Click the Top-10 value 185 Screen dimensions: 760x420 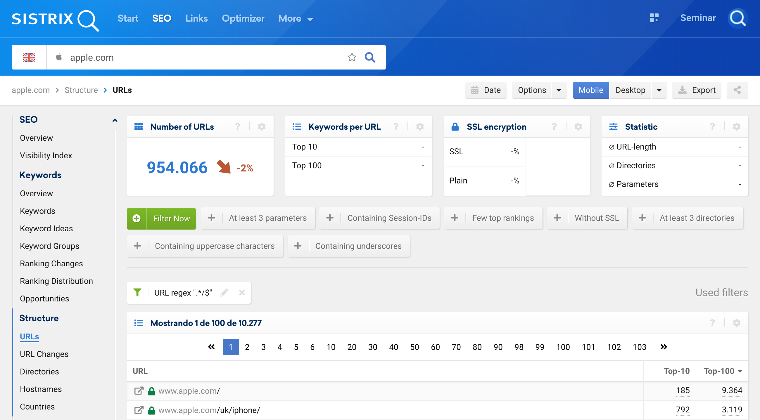[x=683, y=391]
